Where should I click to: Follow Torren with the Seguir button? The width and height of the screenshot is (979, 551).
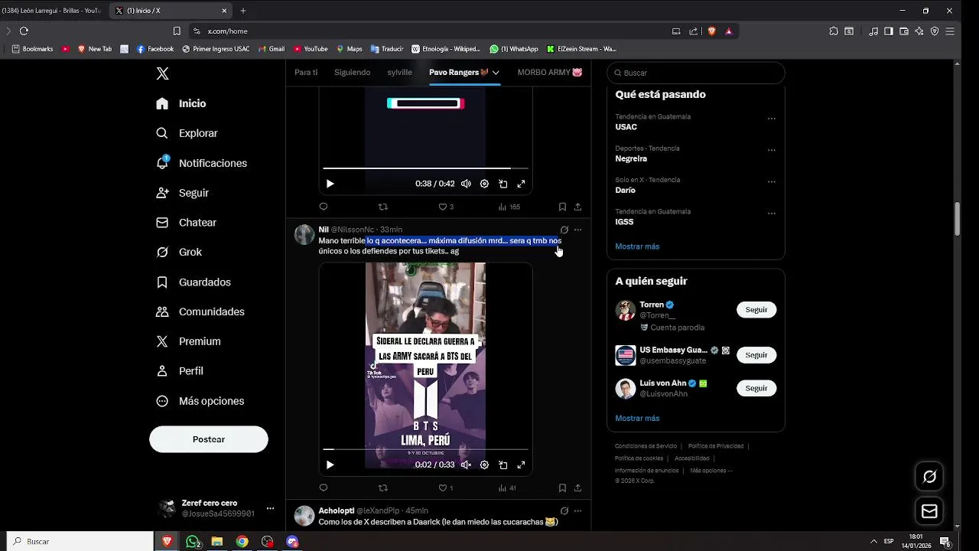[756, 310]
